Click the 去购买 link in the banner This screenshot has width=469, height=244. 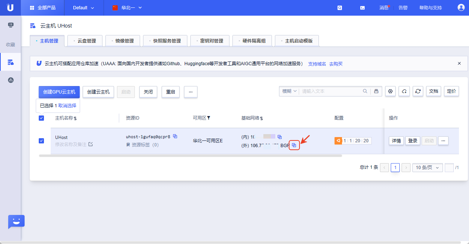click(336, 64)
